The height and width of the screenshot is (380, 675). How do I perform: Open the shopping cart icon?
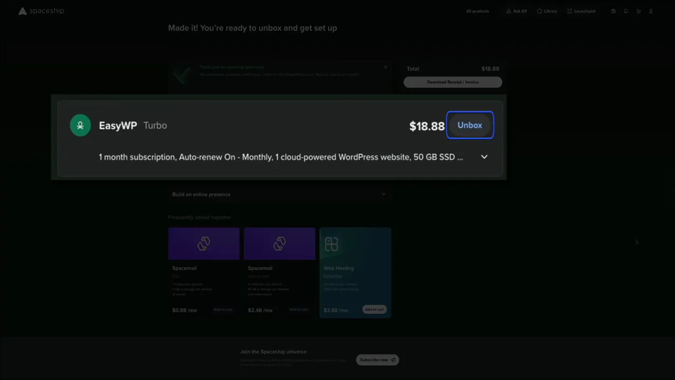(x=639, y=11)
